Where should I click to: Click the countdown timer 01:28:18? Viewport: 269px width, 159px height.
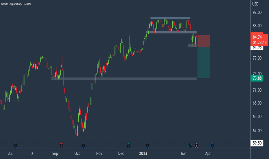[259, 42]
